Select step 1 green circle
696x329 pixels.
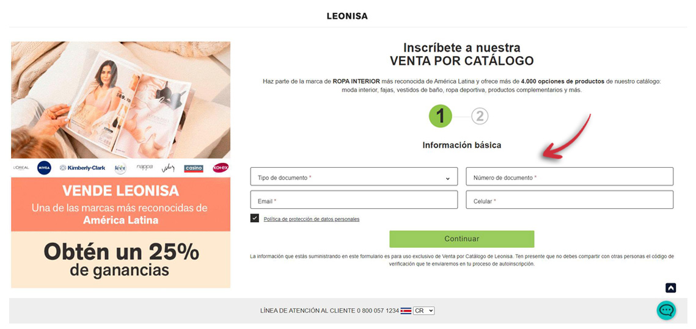(x=441, y=116)
